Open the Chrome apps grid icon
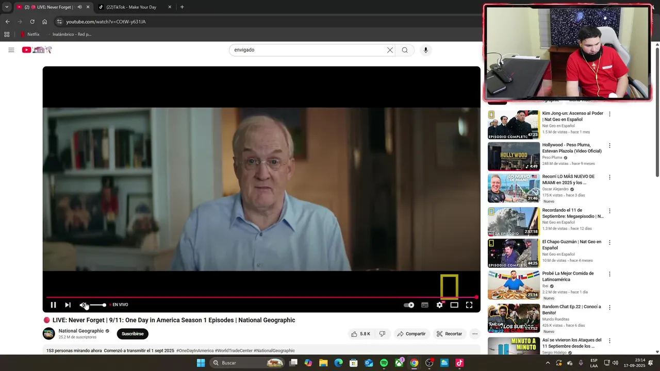 [7, 35]
